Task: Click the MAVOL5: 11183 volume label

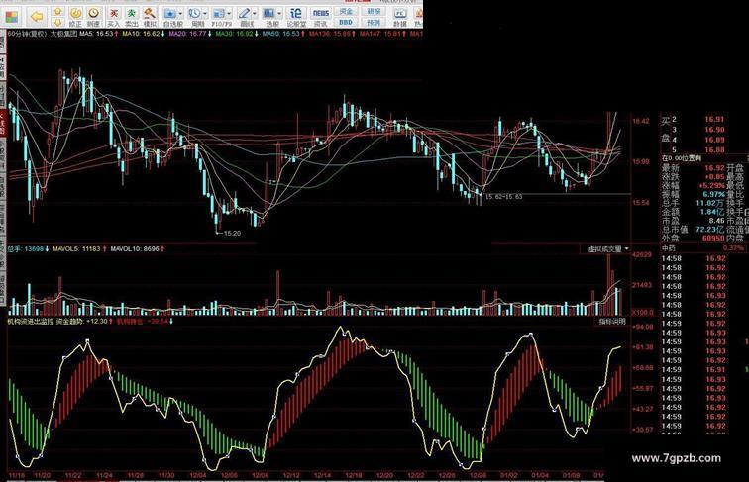Action: pos(79,249)
